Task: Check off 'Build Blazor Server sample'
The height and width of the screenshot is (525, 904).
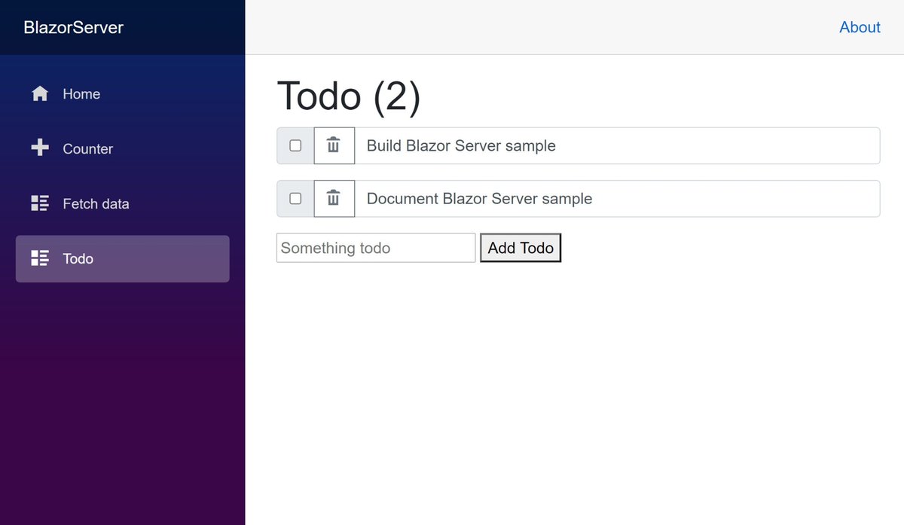Action: [x=295, y=145]
